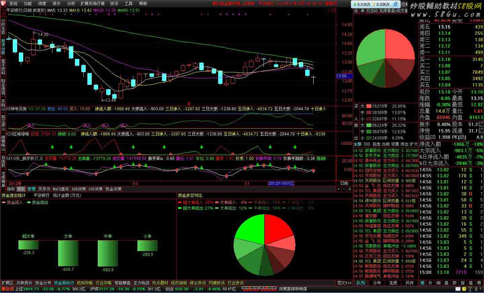Click the 2012/11/07 date marker on timeline
Viewport: 484px width, 293px height.
tap(281, 183)
